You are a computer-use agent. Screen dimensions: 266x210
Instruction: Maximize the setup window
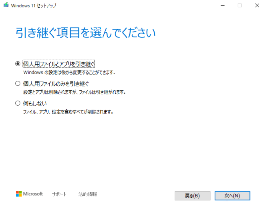click(x=240, y=5)
